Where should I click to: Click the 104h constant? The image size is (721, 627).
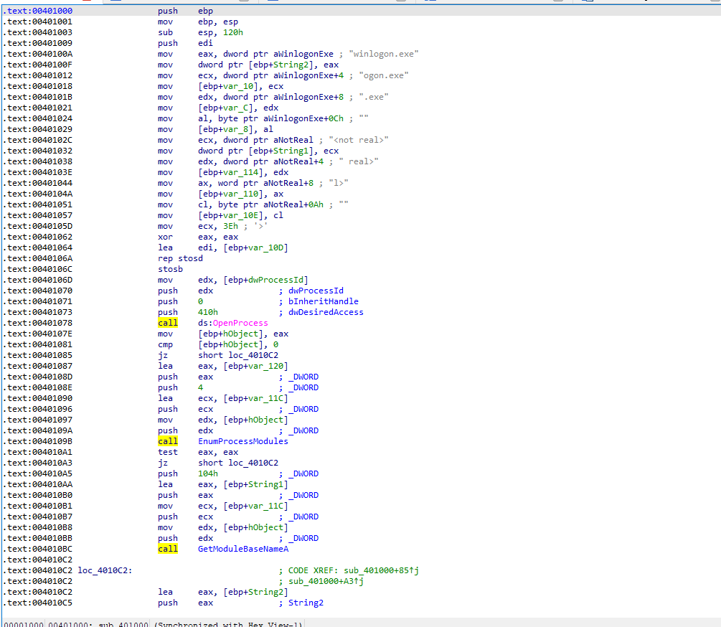(208, 474)
